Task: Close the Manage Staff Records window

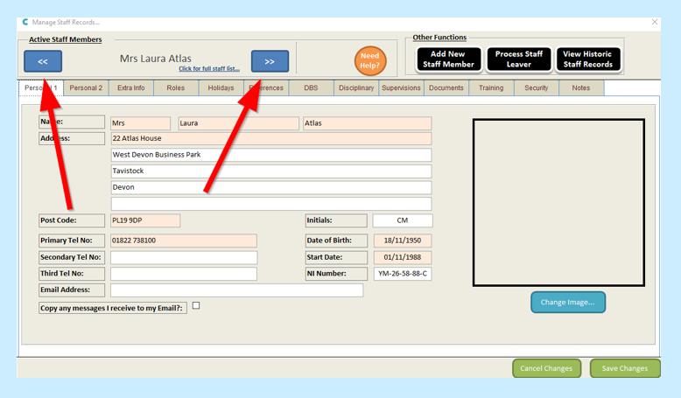Action: [x=655, y=22]
